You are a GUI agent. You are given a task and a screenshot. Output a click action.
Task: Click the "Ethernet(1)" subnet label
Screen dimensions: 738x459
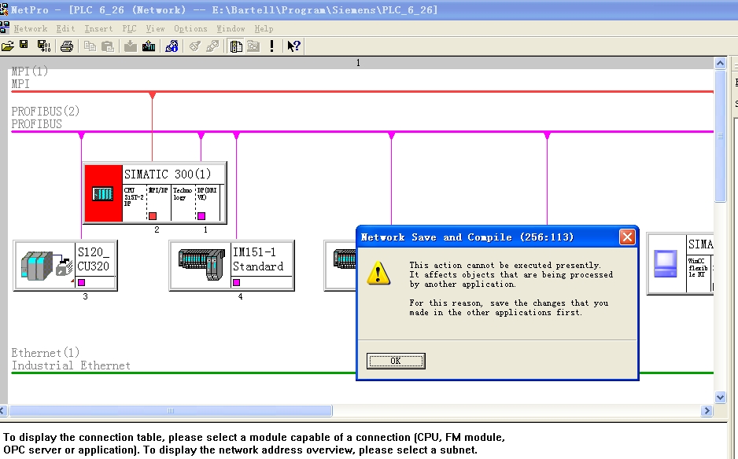pyautogui.click(x=45, y=353)
